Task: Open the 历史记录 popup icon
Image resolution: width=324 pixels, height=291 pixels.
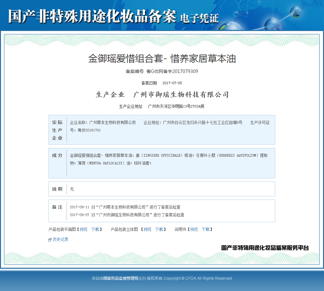Action: pyautogui.click(x=50, y=240)
